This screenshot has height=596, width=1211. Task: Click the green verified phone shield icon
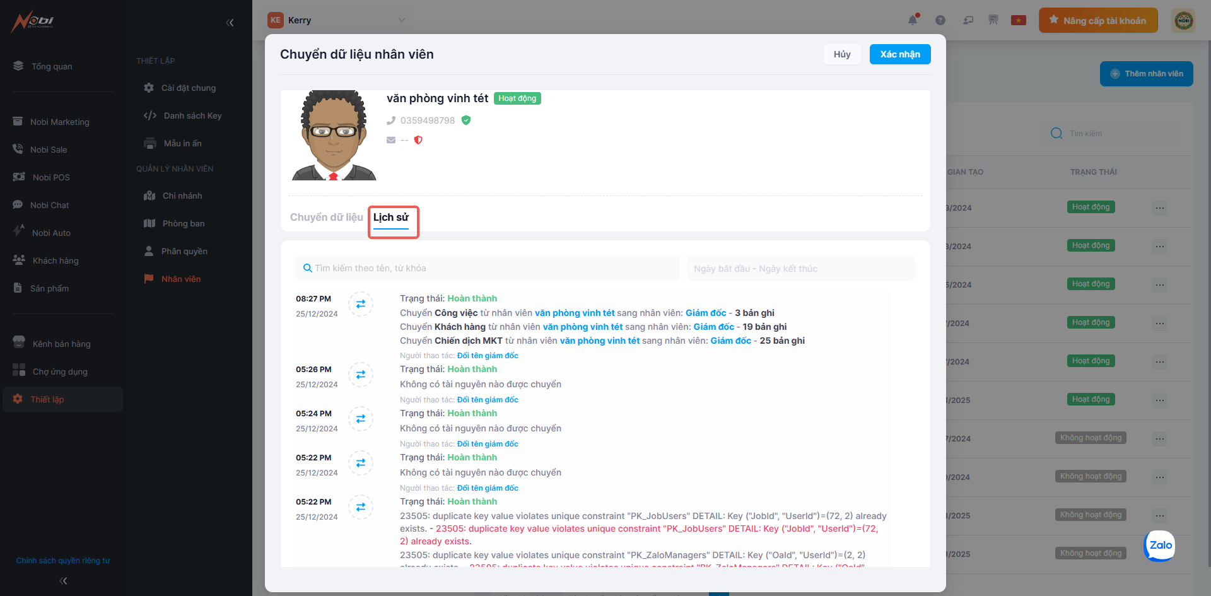click(466, 120)
